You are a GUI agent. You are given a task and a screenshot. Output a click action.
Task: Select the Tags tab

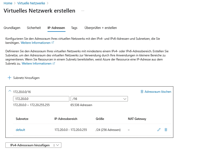click(74, 28)
